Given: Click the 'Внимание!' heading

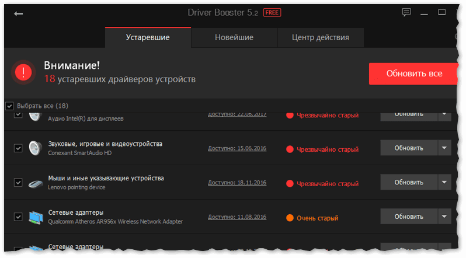Looking at the screenshot, I should click(x=72, y=65).
